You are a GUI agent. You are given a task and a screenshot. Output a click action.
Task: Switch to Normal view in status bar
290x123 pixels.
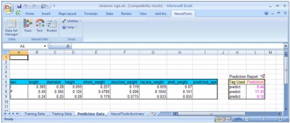219,119
